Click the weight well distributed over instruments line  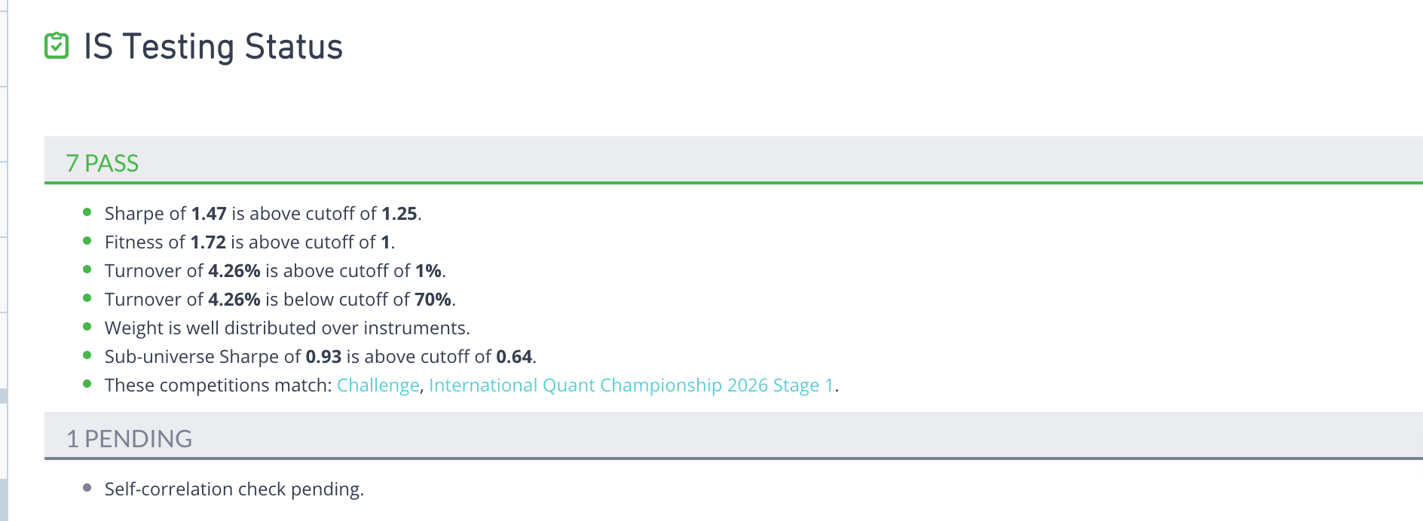[x=287, y=328]
